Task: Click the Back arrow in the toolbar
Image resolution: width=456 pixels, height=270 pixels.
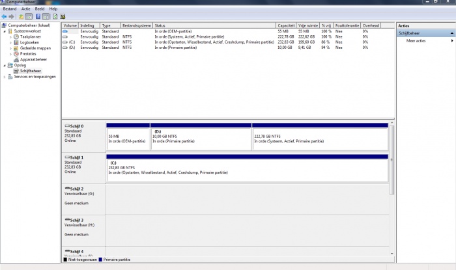Action: coord(5,16)
